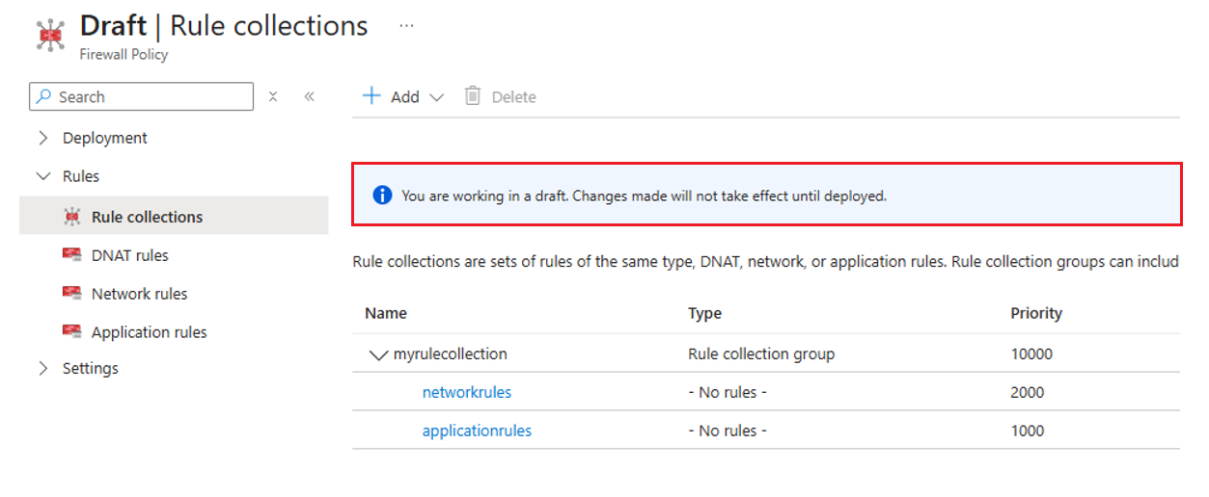Click the Network rules firewall icon
The width and height of the screenshot is (1209, 497).
tap(71, 294)
